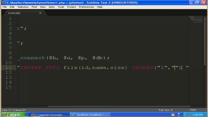This screenshot has width=208, height=117.
Task: Click $u variable on line 9
Action: pos(67,58)
